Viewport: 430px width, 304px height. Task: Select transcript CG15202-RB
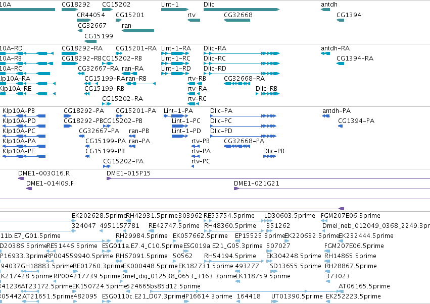[x=122, y=58]
